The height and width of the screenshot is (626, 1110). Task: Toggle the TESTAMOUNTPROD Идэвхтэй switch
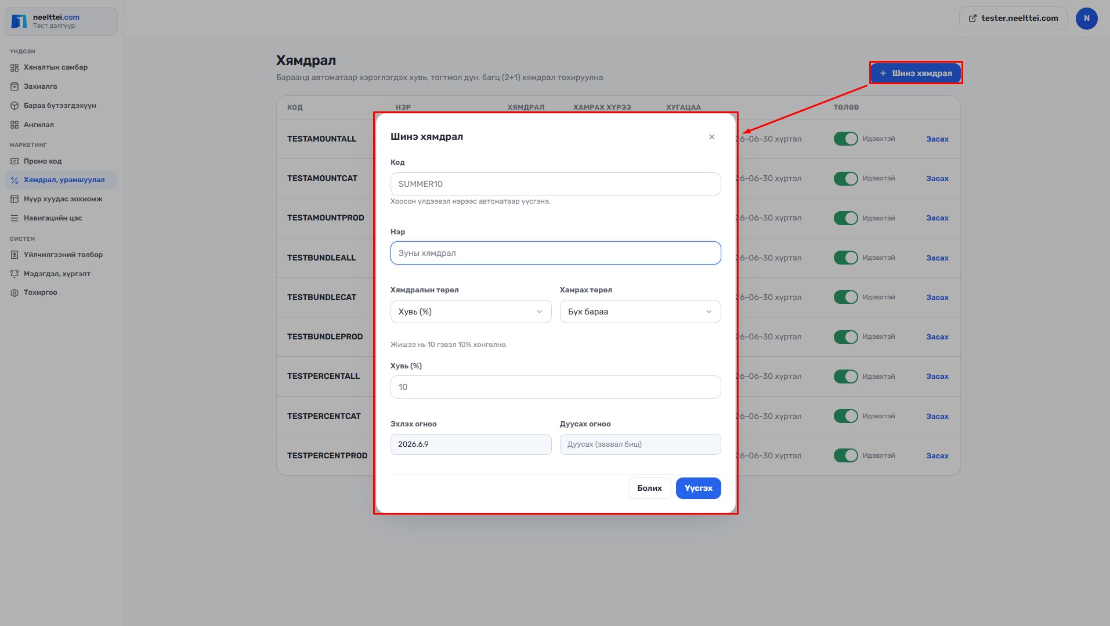[x=845, y=218]
